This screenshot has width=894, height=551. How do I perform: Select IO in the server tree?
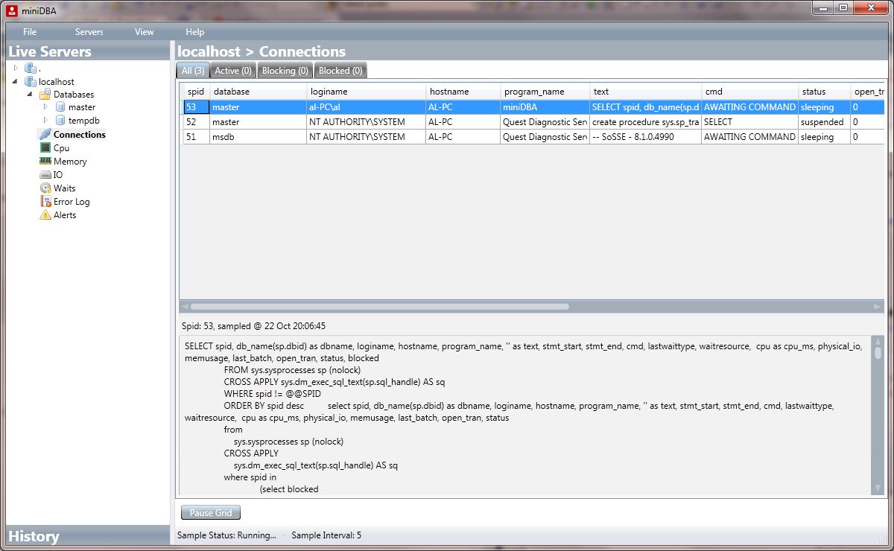(x=58, y=175)
